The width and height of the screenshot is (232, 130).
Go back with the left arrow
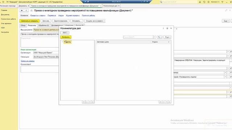22,10
